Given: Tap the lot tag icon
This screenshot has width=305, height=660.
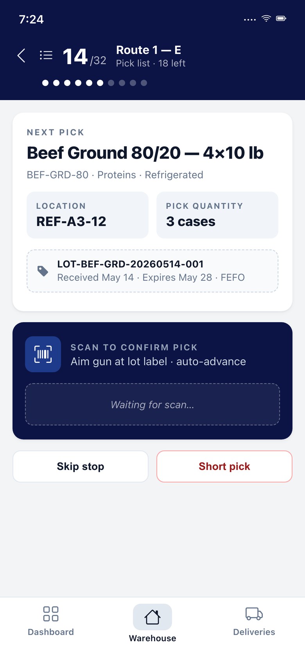Looking at the screenshot, I should (43, 271).
